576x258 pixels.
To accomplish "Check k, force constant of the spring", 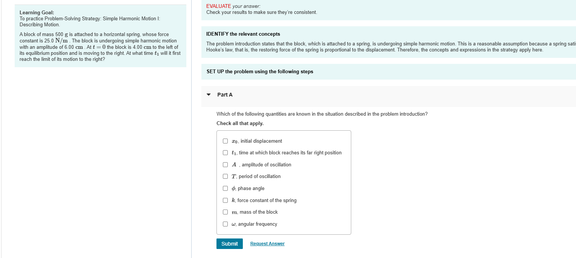I will pos(225,200).
